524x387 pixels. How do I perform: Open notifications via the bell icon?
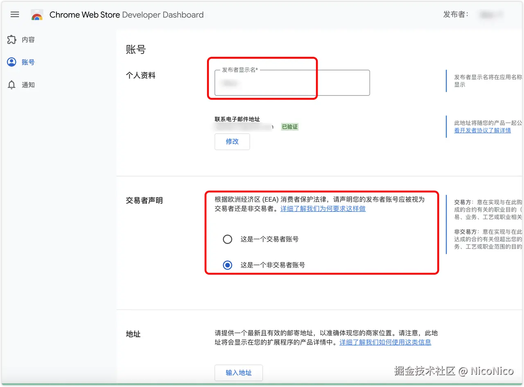[x=12, y=85]
